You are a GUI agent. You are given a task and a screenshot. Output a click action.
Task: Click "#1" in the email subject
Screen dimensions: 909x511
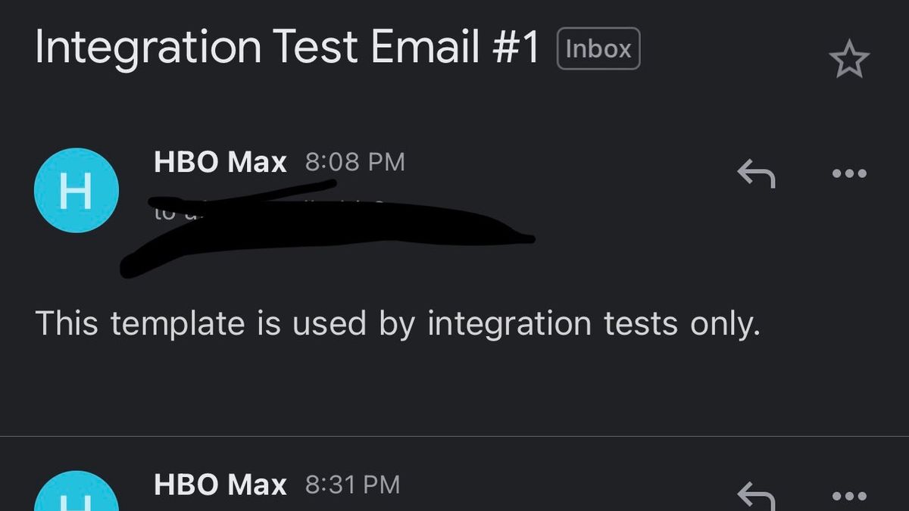click(x=514, y=48)
